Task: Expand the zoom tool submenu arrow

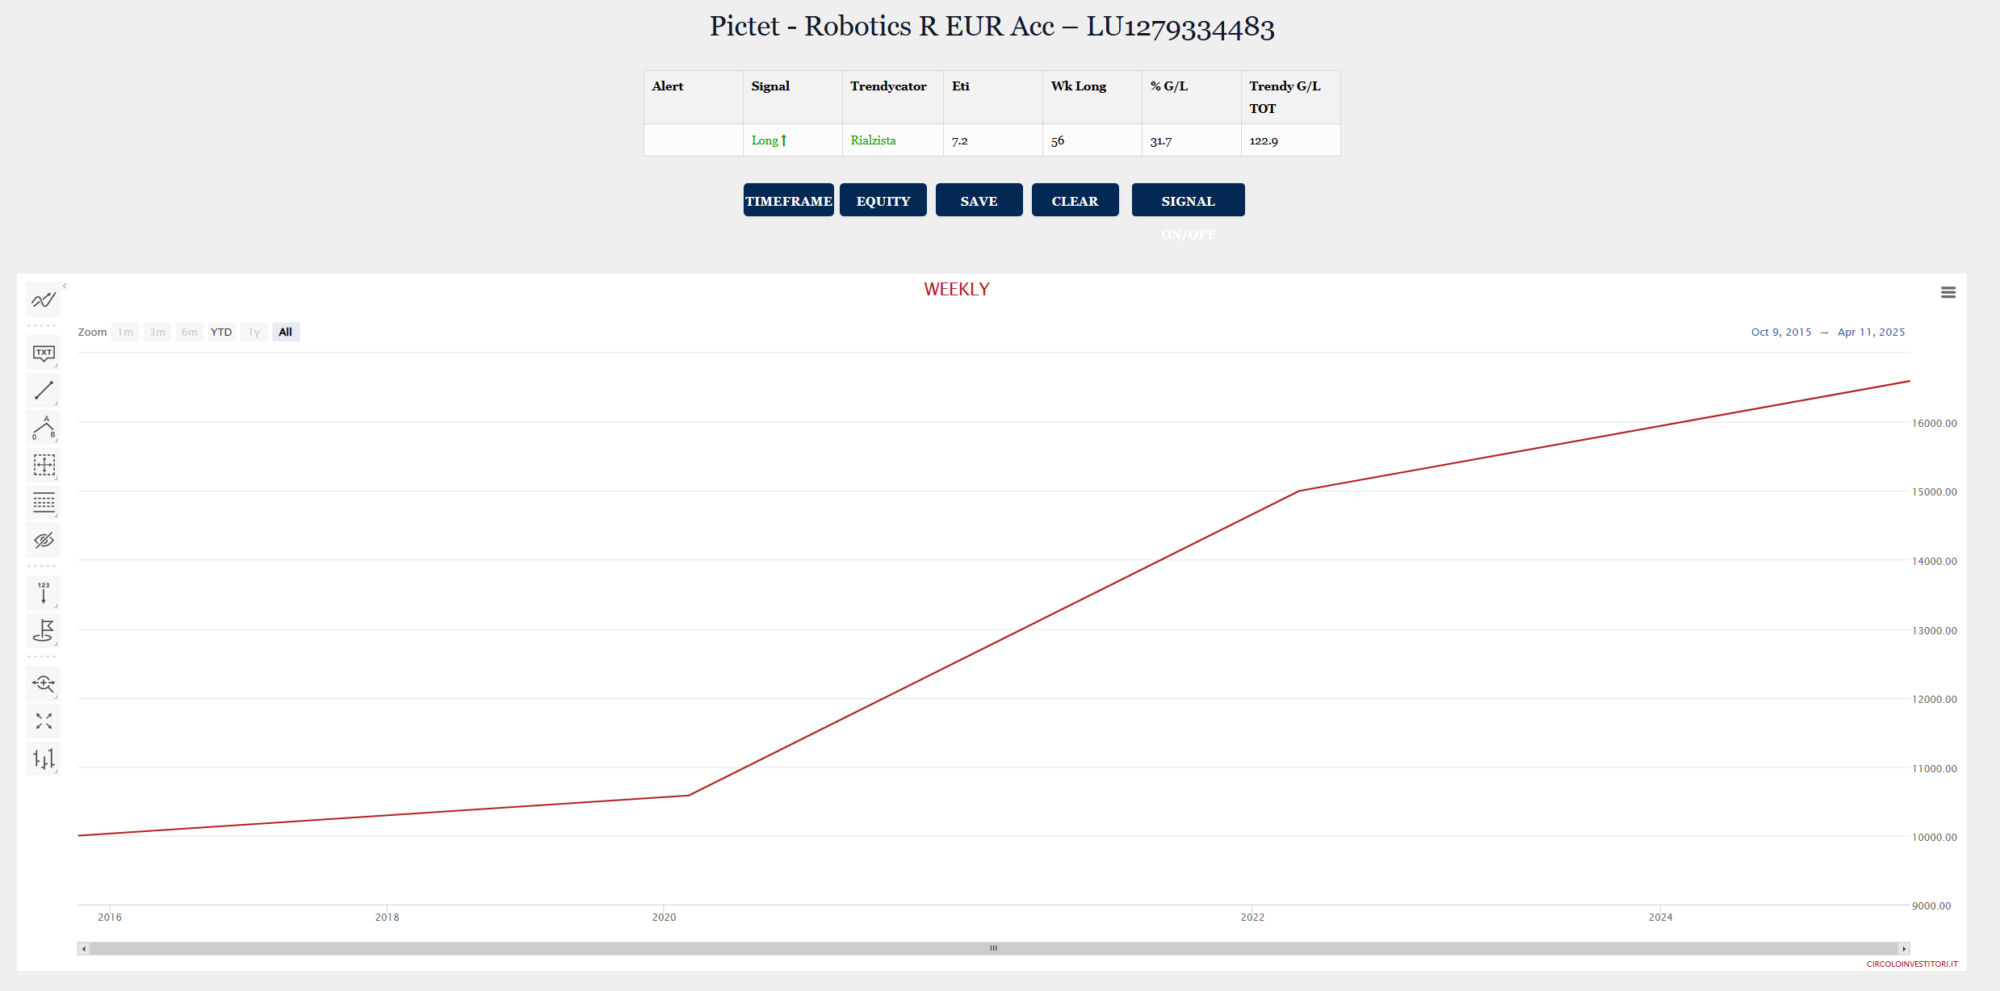Action: click(56, 696)
